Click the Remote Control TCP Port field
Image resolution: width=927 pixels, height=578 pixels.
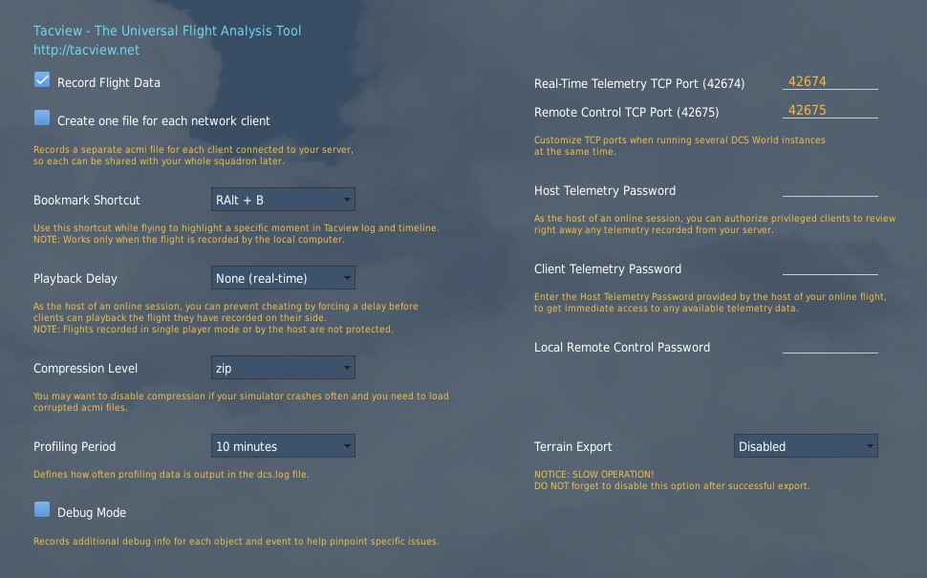coord(830,110)
